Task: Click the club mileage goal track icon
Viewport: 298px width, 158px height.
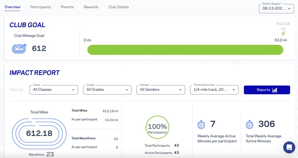Action: pyautogui.click(x=19, y=48)
